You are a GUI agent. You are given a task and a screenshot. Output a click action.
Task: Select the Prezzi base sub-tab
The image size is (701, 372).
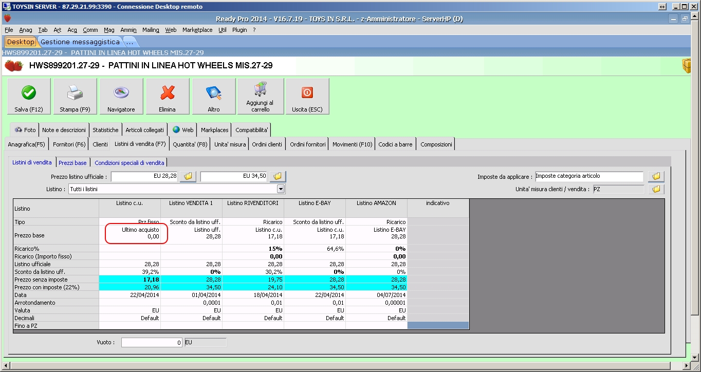[x=72, y=163]
